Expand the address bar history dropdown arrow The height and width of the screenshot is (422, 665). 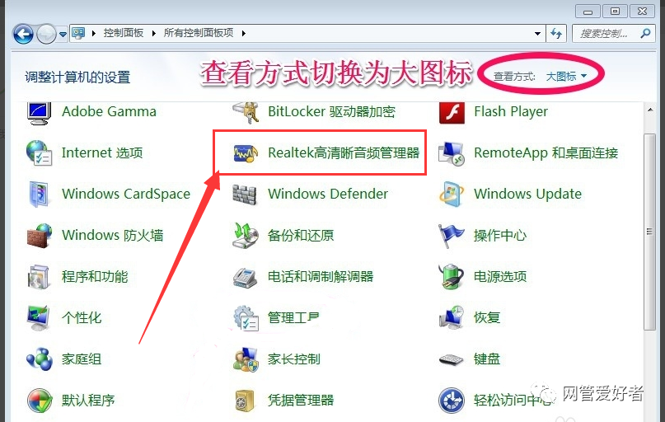[x=537, y=34]
